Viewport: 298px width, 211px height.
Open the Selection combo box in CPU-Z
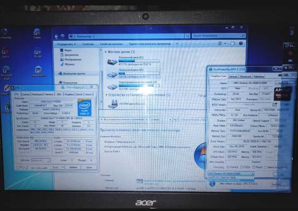41,161
